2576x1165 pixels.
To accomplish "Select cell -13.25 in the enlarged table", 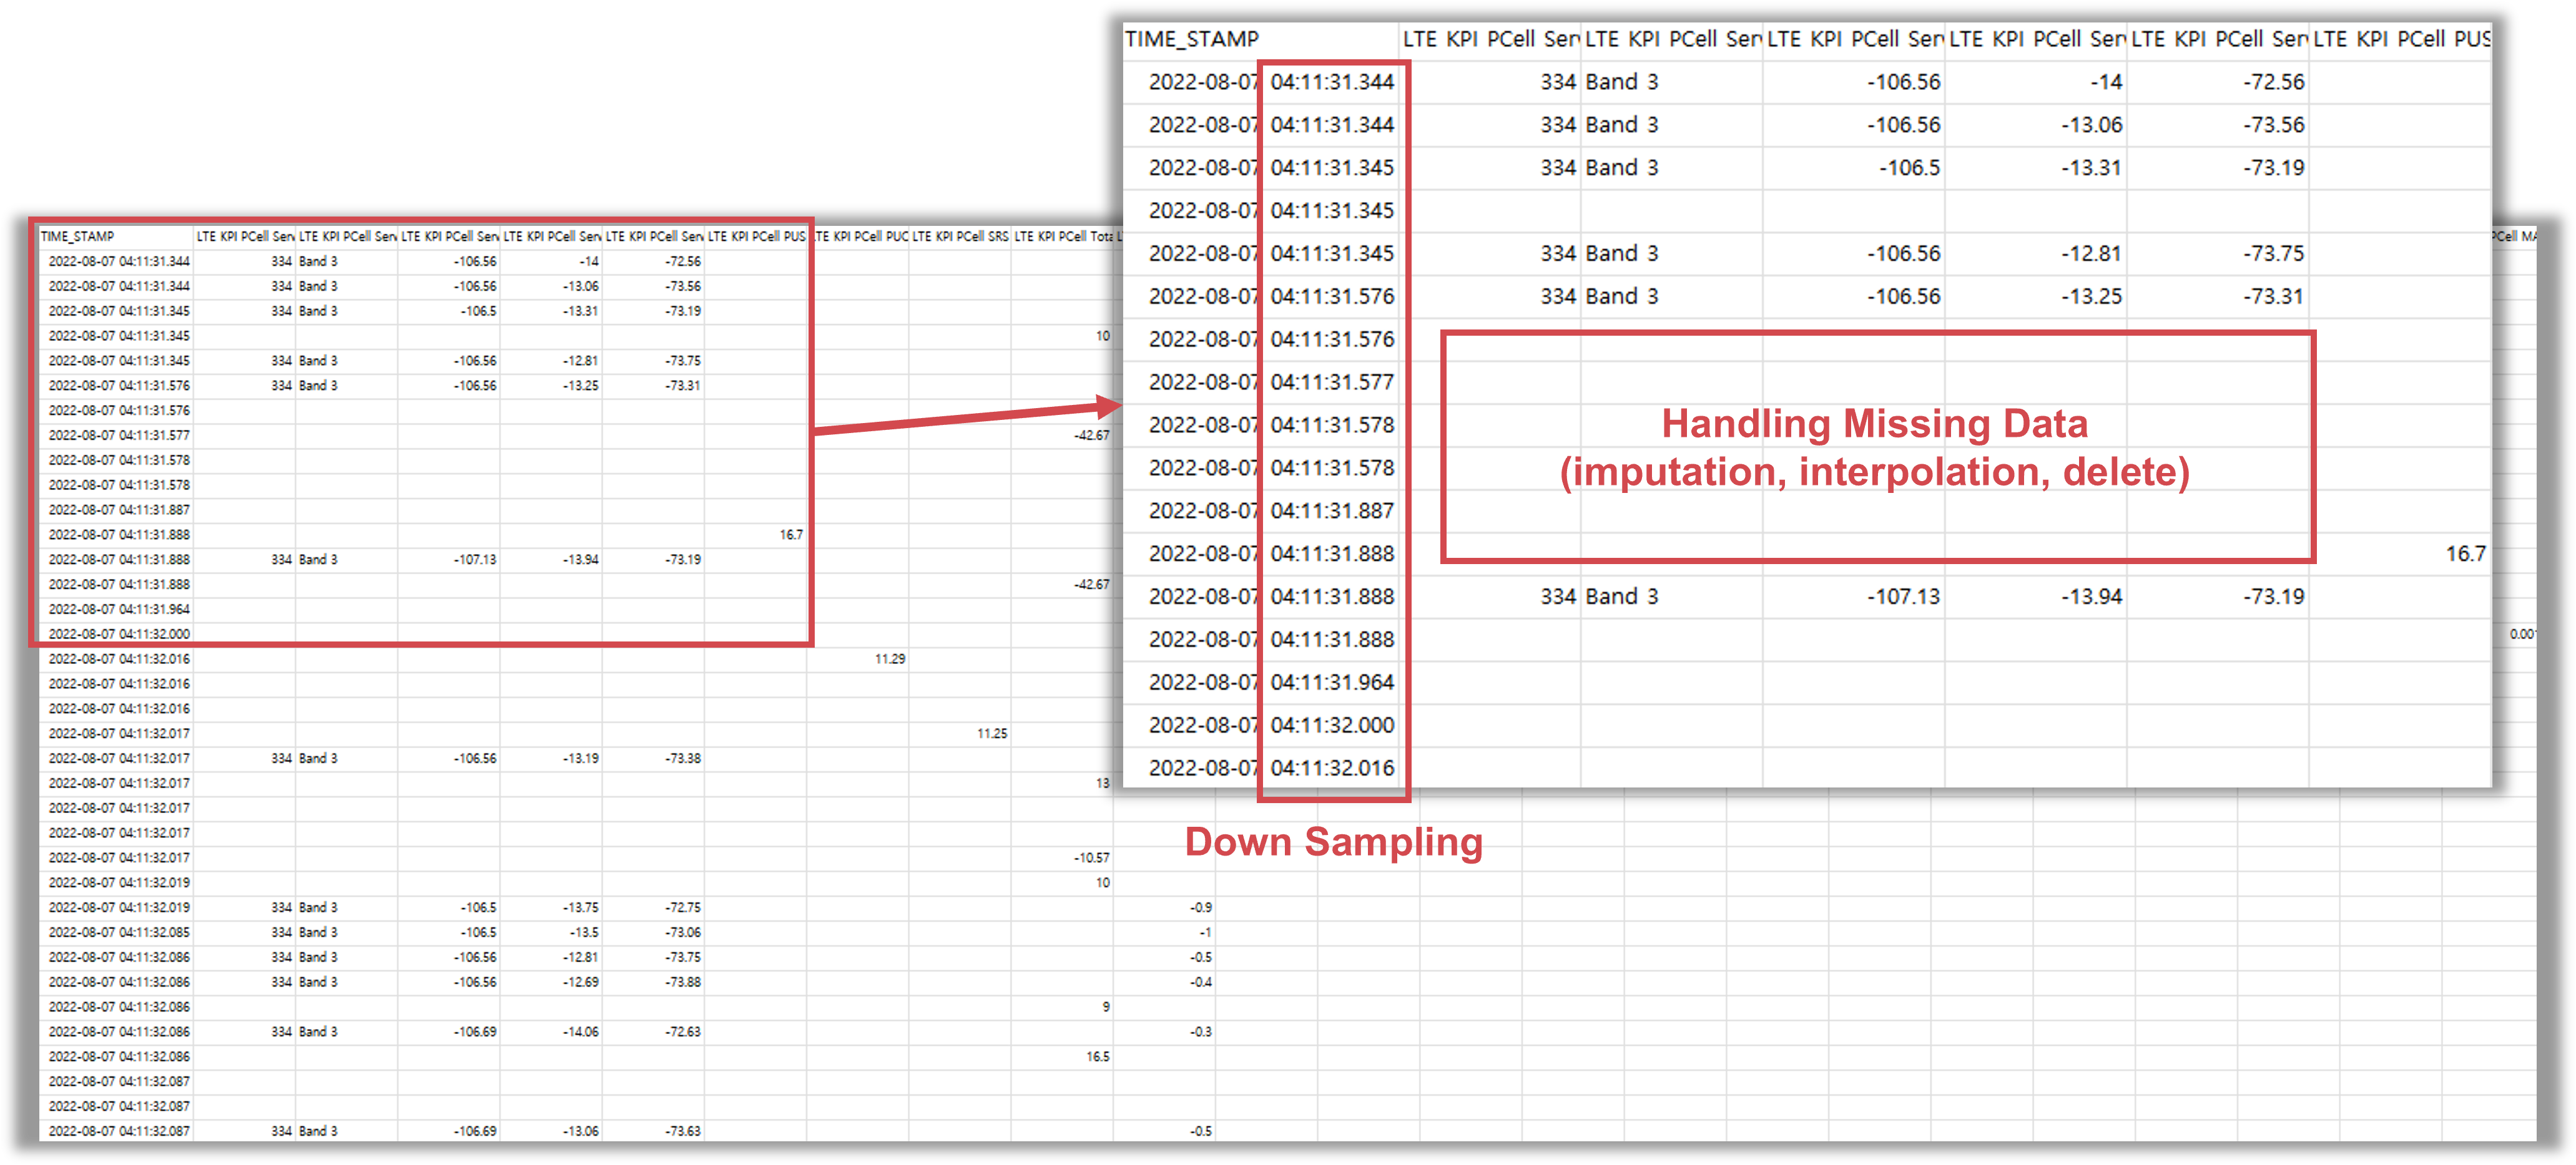I will tap(2091, 297).
